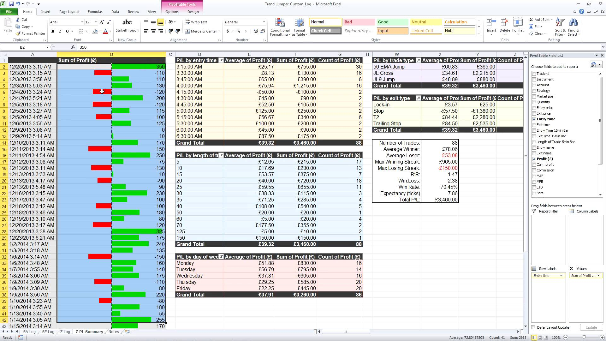606x341 pixels.
Task: Click the Defer Layout Update button
Action: click(x=534, y=327)
